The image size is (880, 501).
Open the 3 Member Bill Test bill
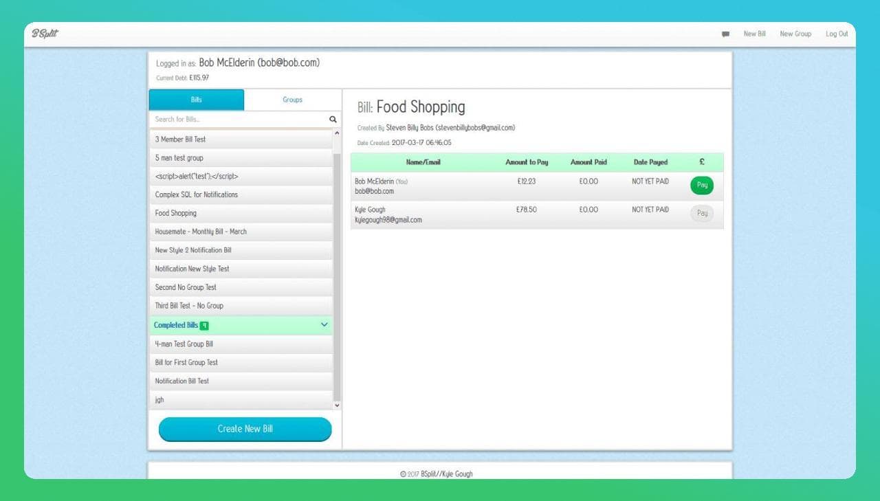click(241, 140)
